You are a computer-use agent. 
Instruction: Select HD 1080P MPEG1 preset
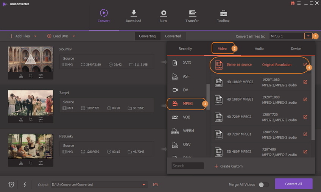click(261, 100)
